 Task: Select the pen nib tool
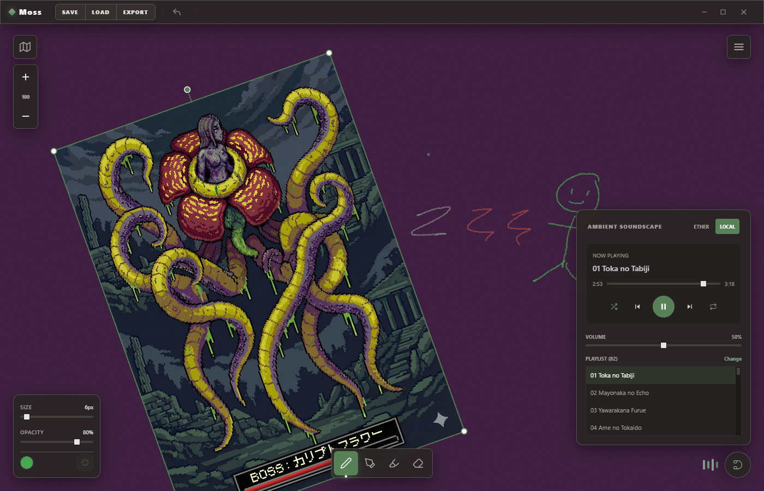[370, 463]
